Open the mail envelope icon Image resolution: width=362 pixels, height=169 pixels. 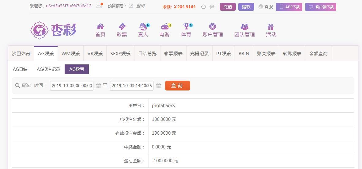coord(99,6)
